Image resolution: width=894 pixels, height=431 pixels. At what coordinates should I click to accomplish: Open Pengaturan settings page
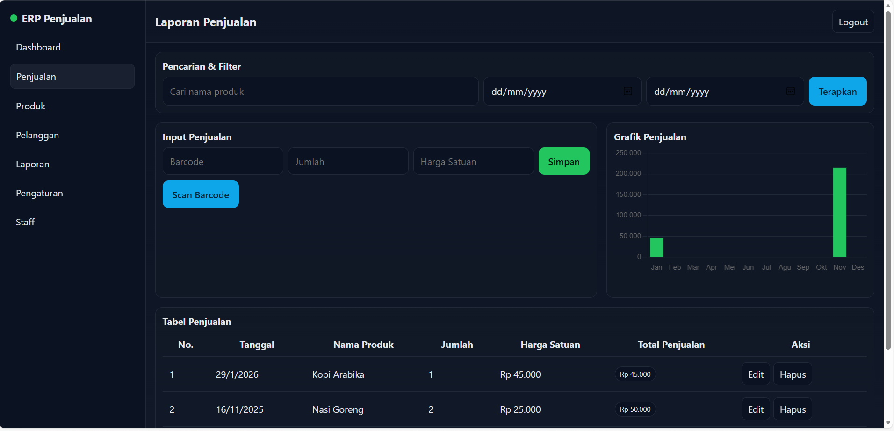(x=39, y=193)
